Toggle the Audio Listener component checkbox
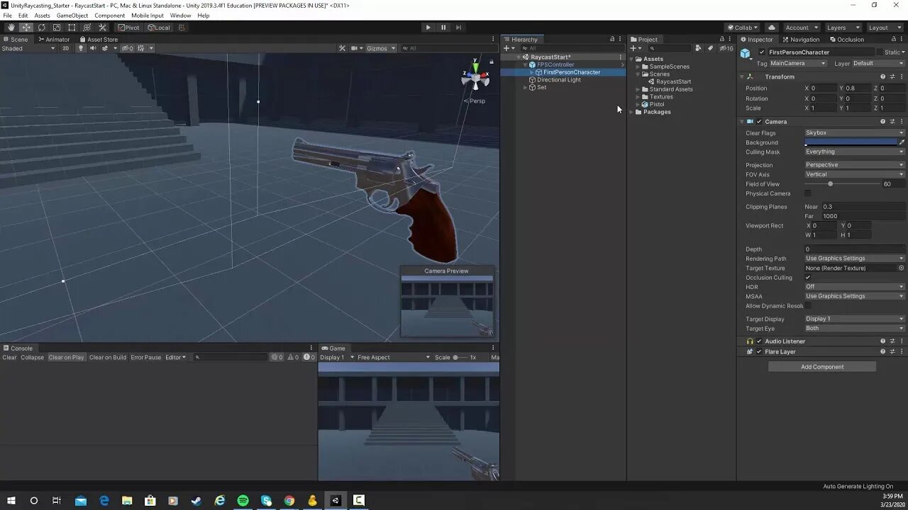Viewport: 908px width, 510px height. point(759,341)
